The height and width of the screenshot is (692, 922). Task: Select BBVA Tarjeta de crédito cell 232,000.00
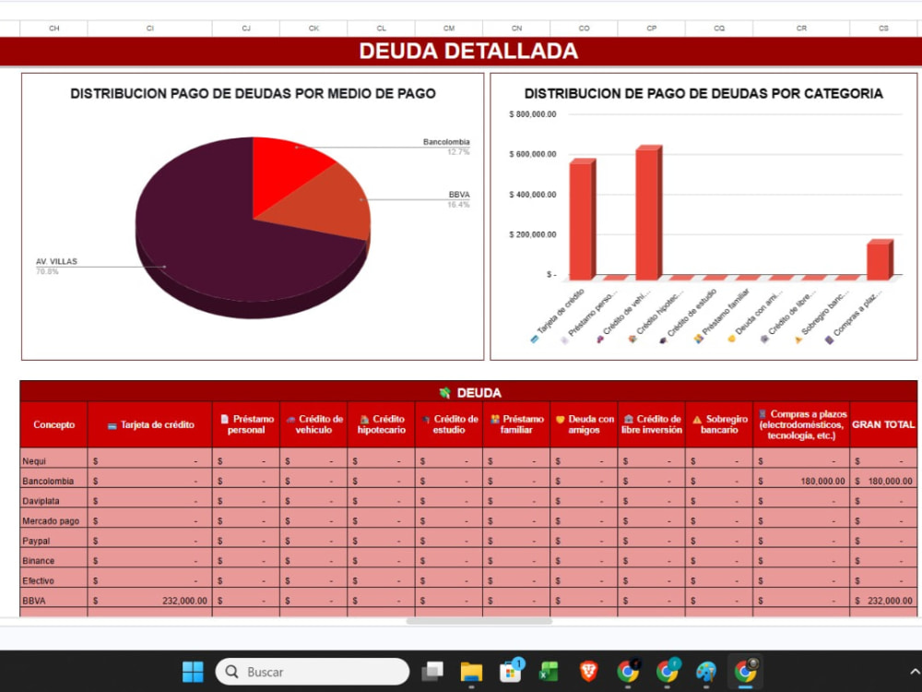(x=150, y=598)
